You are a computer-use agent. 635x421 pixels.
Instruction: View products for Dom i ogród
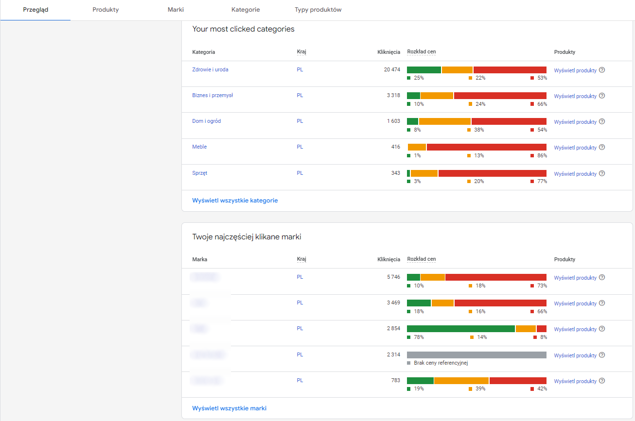(x=575, y=122)
